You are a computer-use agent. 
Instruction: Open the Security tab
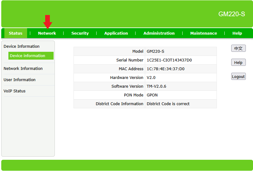80,33
